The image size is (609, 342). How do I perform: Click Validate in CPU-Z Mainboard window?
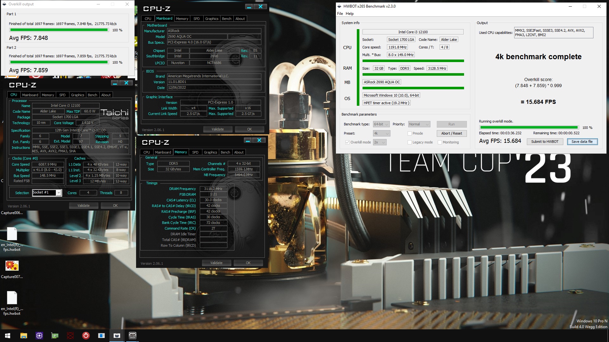tap(218, 129)
